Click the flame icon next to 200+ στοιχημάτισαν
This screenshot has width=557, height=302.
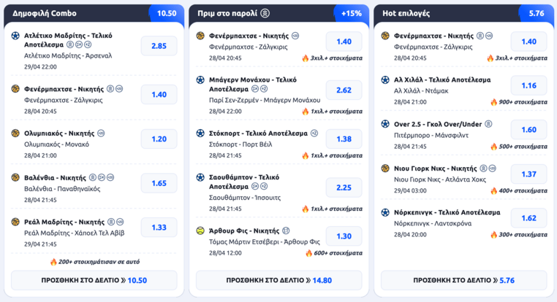click(x=53, y=262)
